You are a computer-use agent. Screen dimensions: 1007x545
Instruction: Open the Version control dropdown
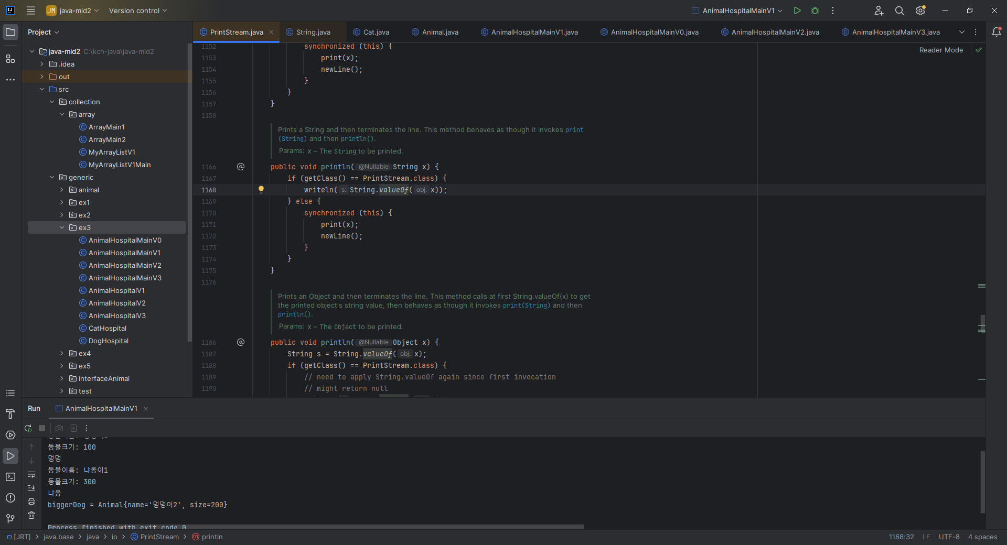(x=138, y=10)
